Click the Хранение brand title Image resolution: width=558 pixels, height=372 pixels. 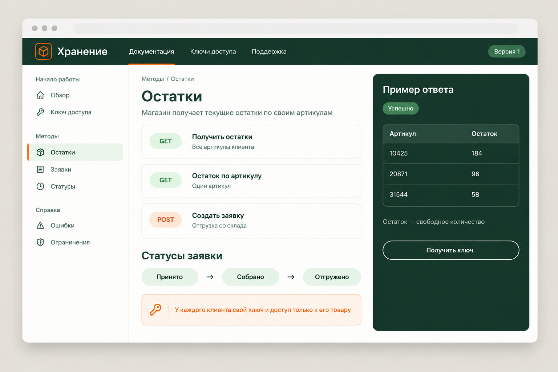pos(82,52)
